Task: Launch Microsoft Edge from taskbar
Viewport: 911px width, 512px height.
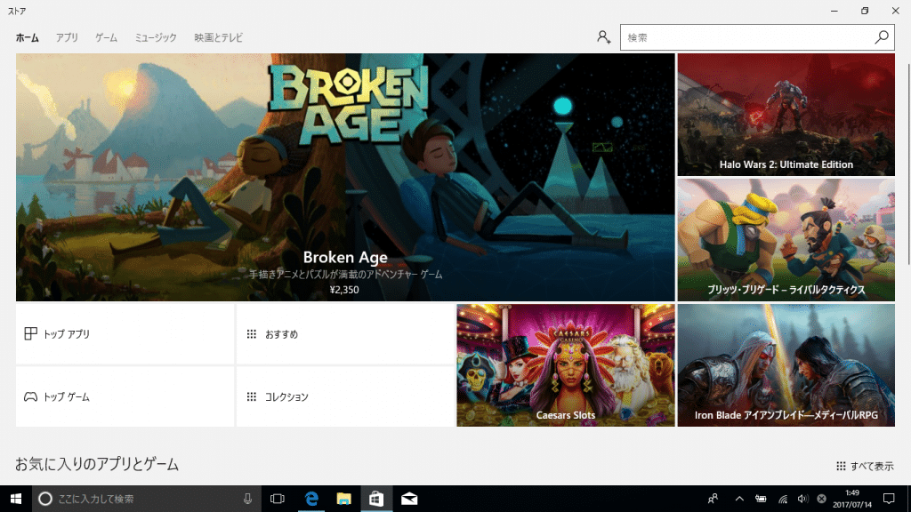Action: [x=311, y=499]
